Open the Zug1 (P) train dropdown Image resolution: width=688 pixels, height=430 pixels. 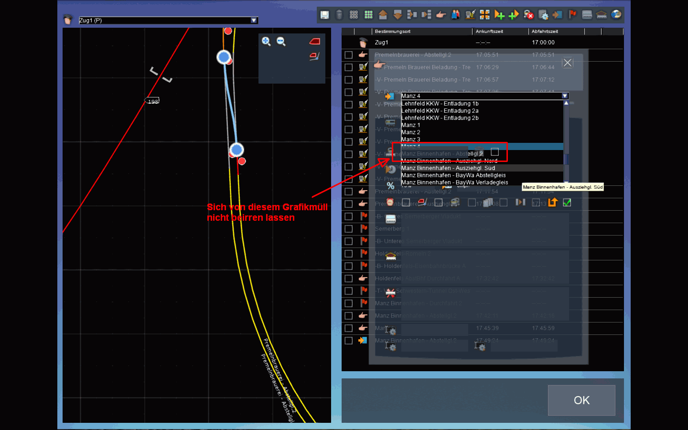pos(254,20)
